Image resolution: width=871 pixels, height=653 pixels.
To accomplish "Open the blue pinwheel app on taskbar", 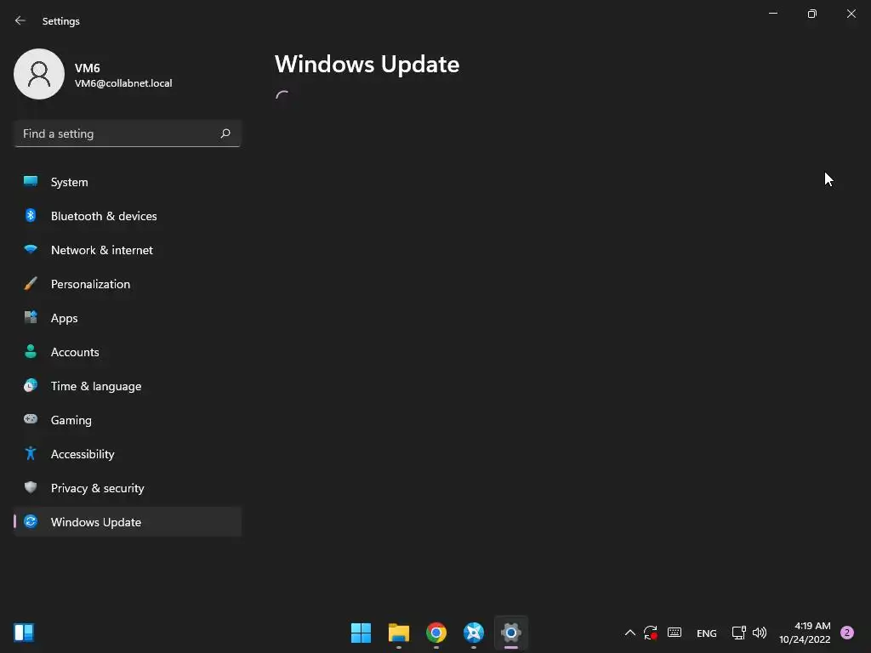I will point(474,633).
